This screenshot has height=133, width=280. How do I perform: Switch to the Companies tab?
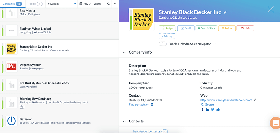[x=12, y=4]
